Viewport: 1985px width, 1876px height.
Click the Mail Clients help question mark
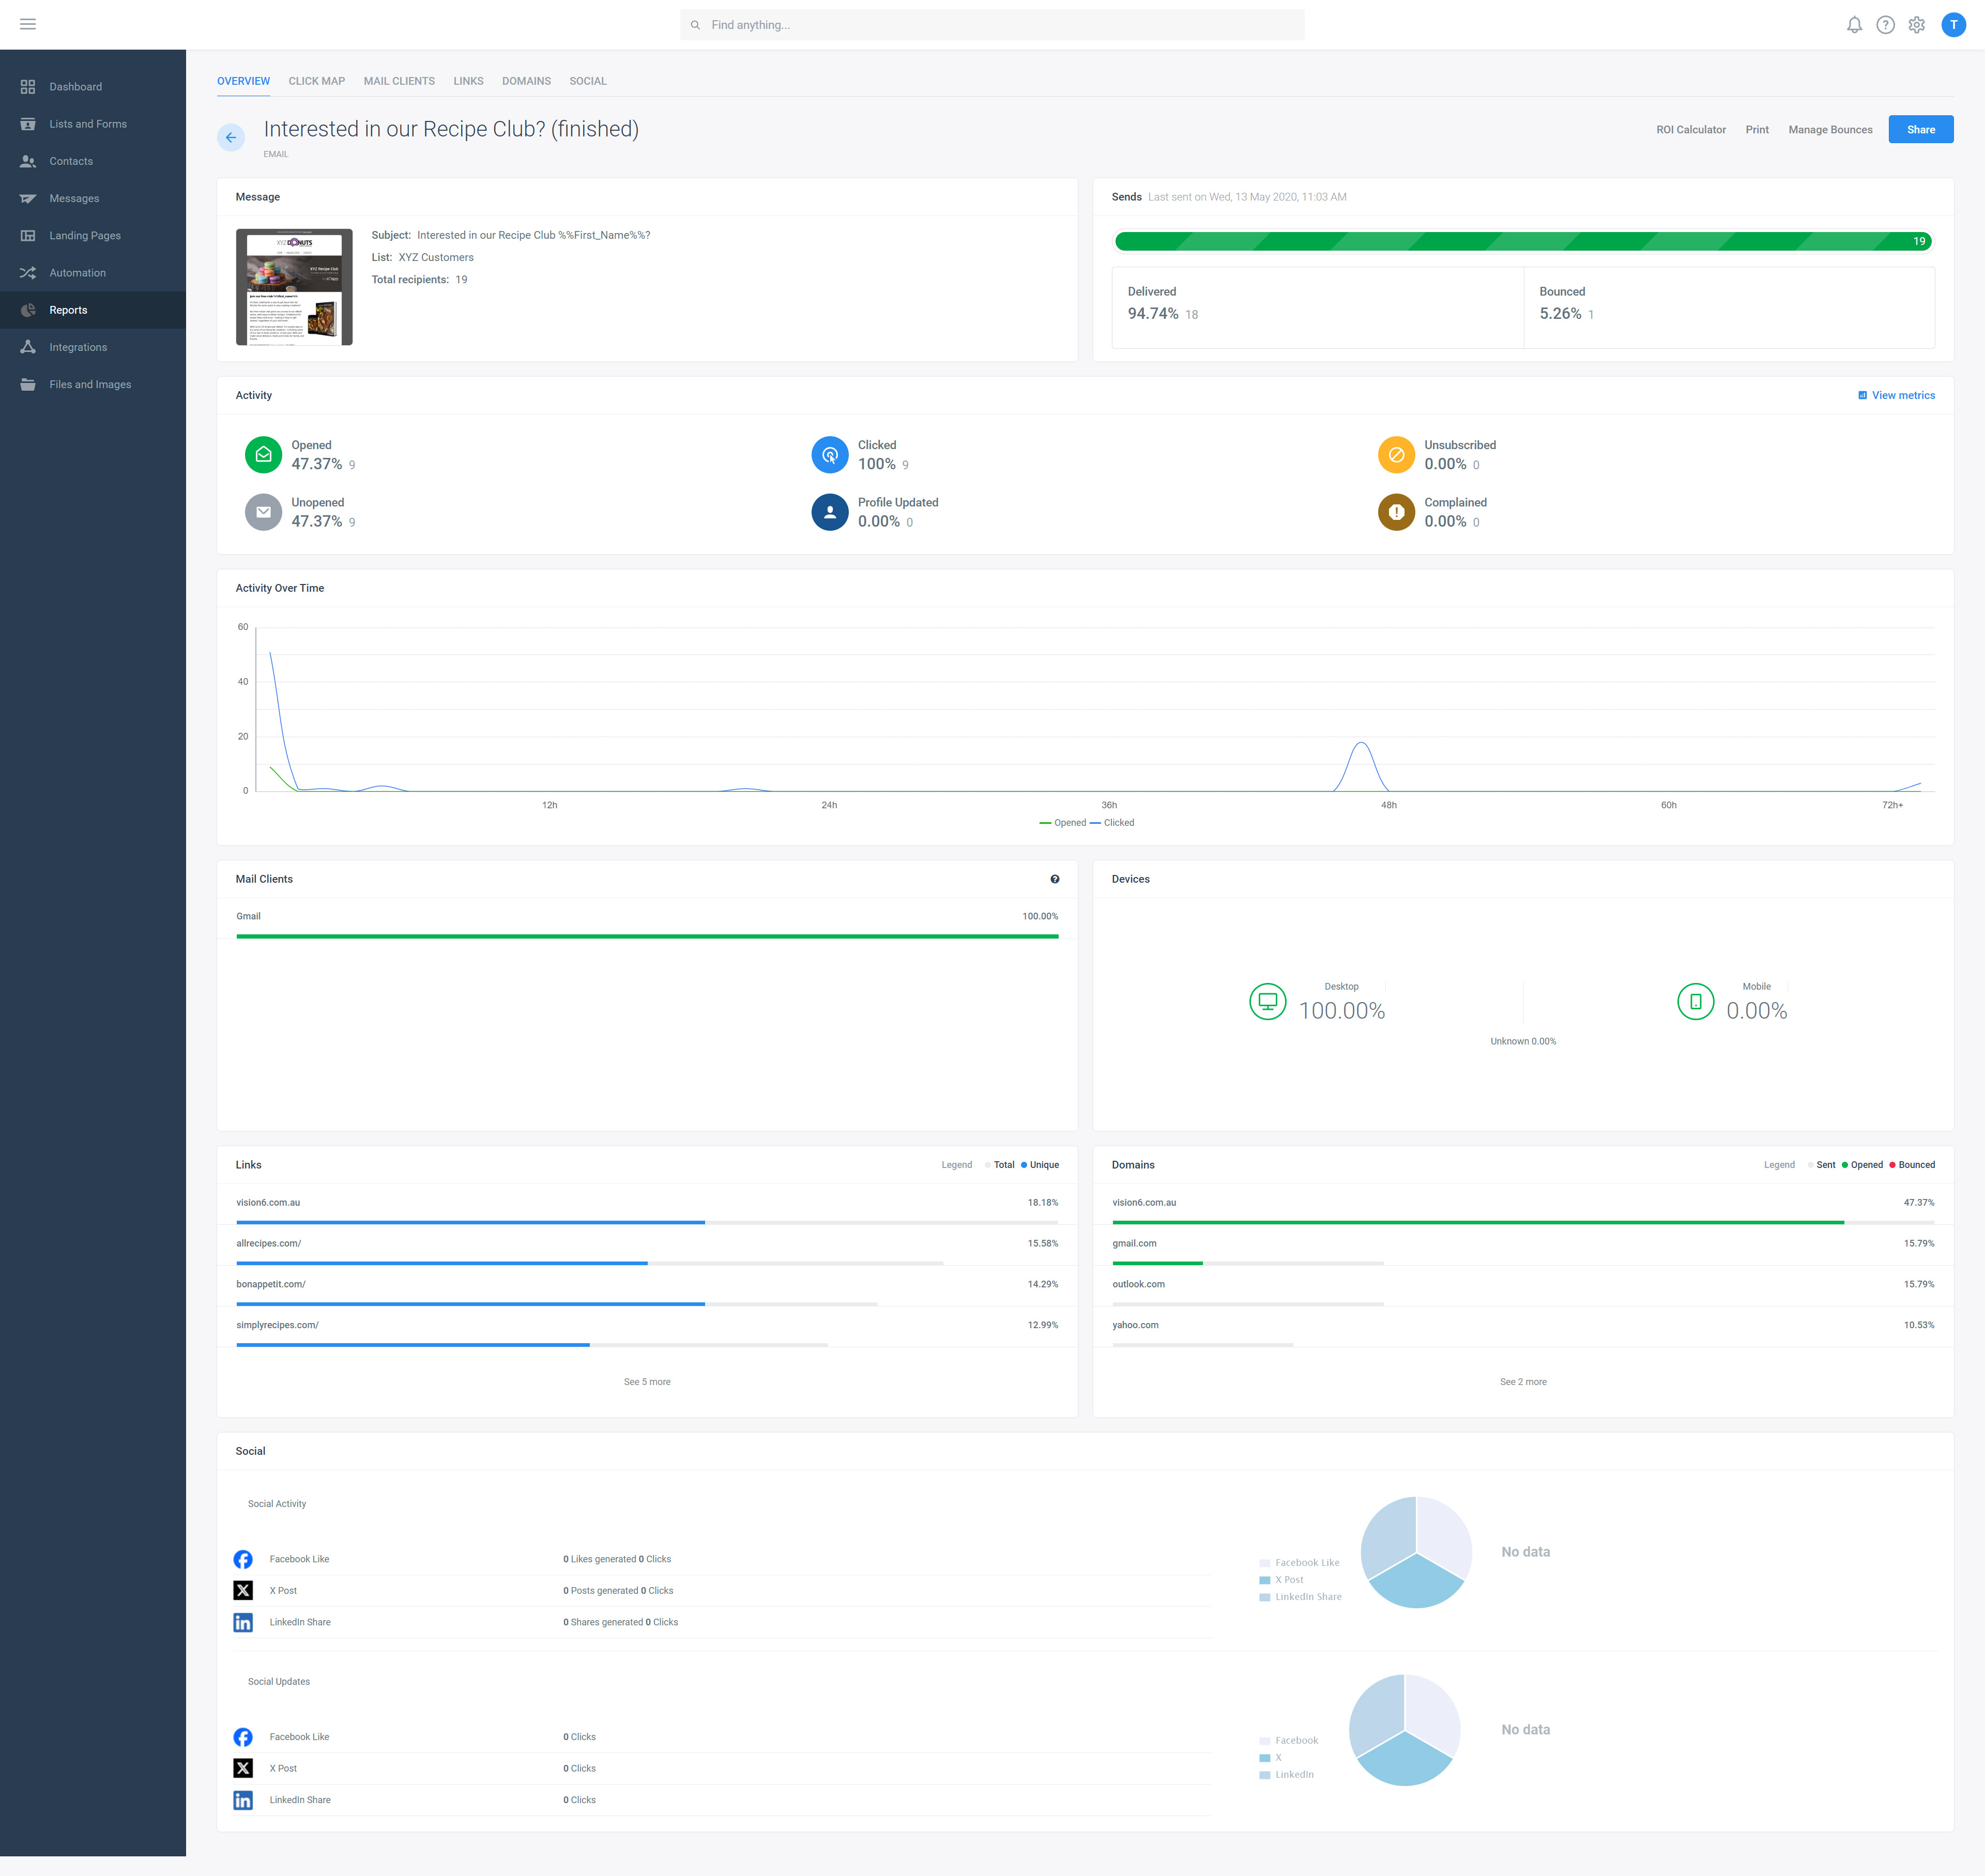tap(1055, 879)
